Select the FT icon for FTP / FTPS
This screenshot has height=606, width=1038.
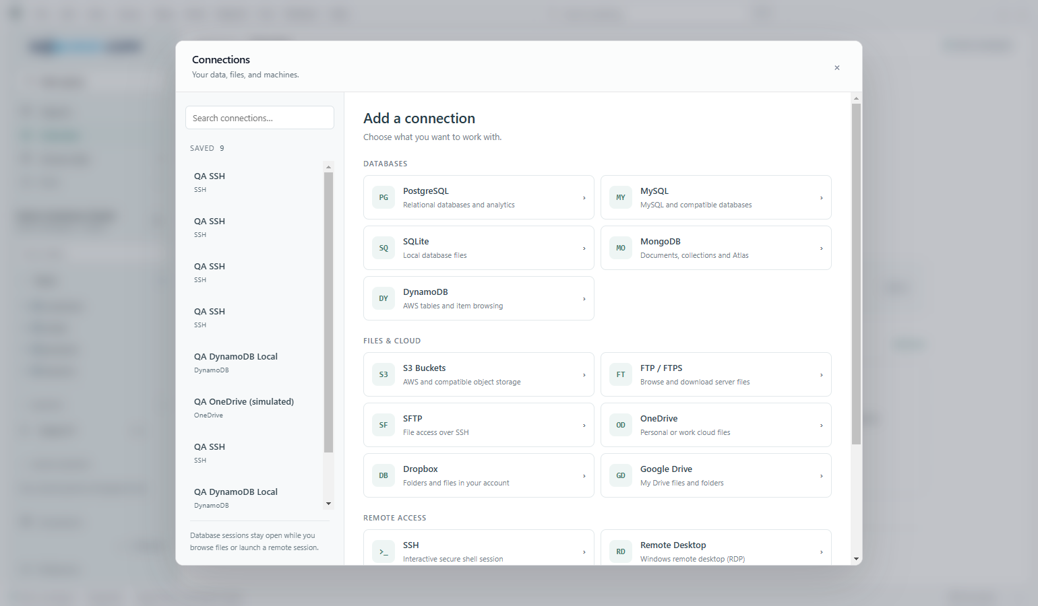(x=621, y=374)
